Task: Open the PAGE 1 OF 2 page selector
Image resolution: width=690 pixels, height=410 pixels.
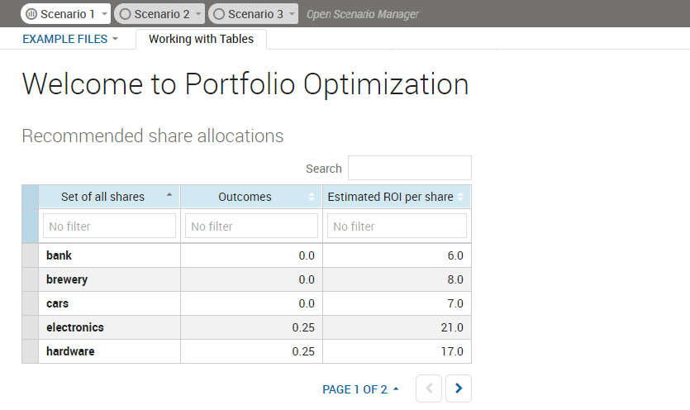Action: pos(360,389)
